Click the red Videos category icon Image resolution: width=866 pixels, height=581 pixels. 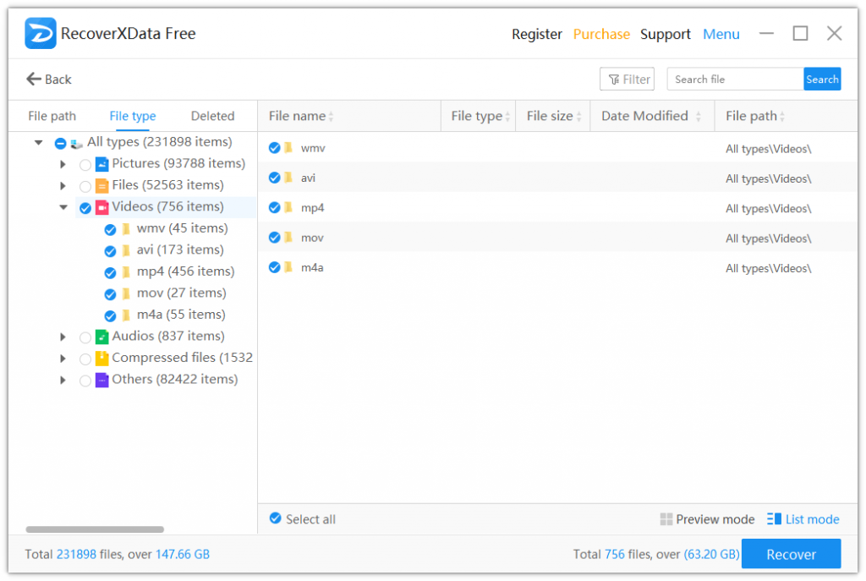point(101,207)
